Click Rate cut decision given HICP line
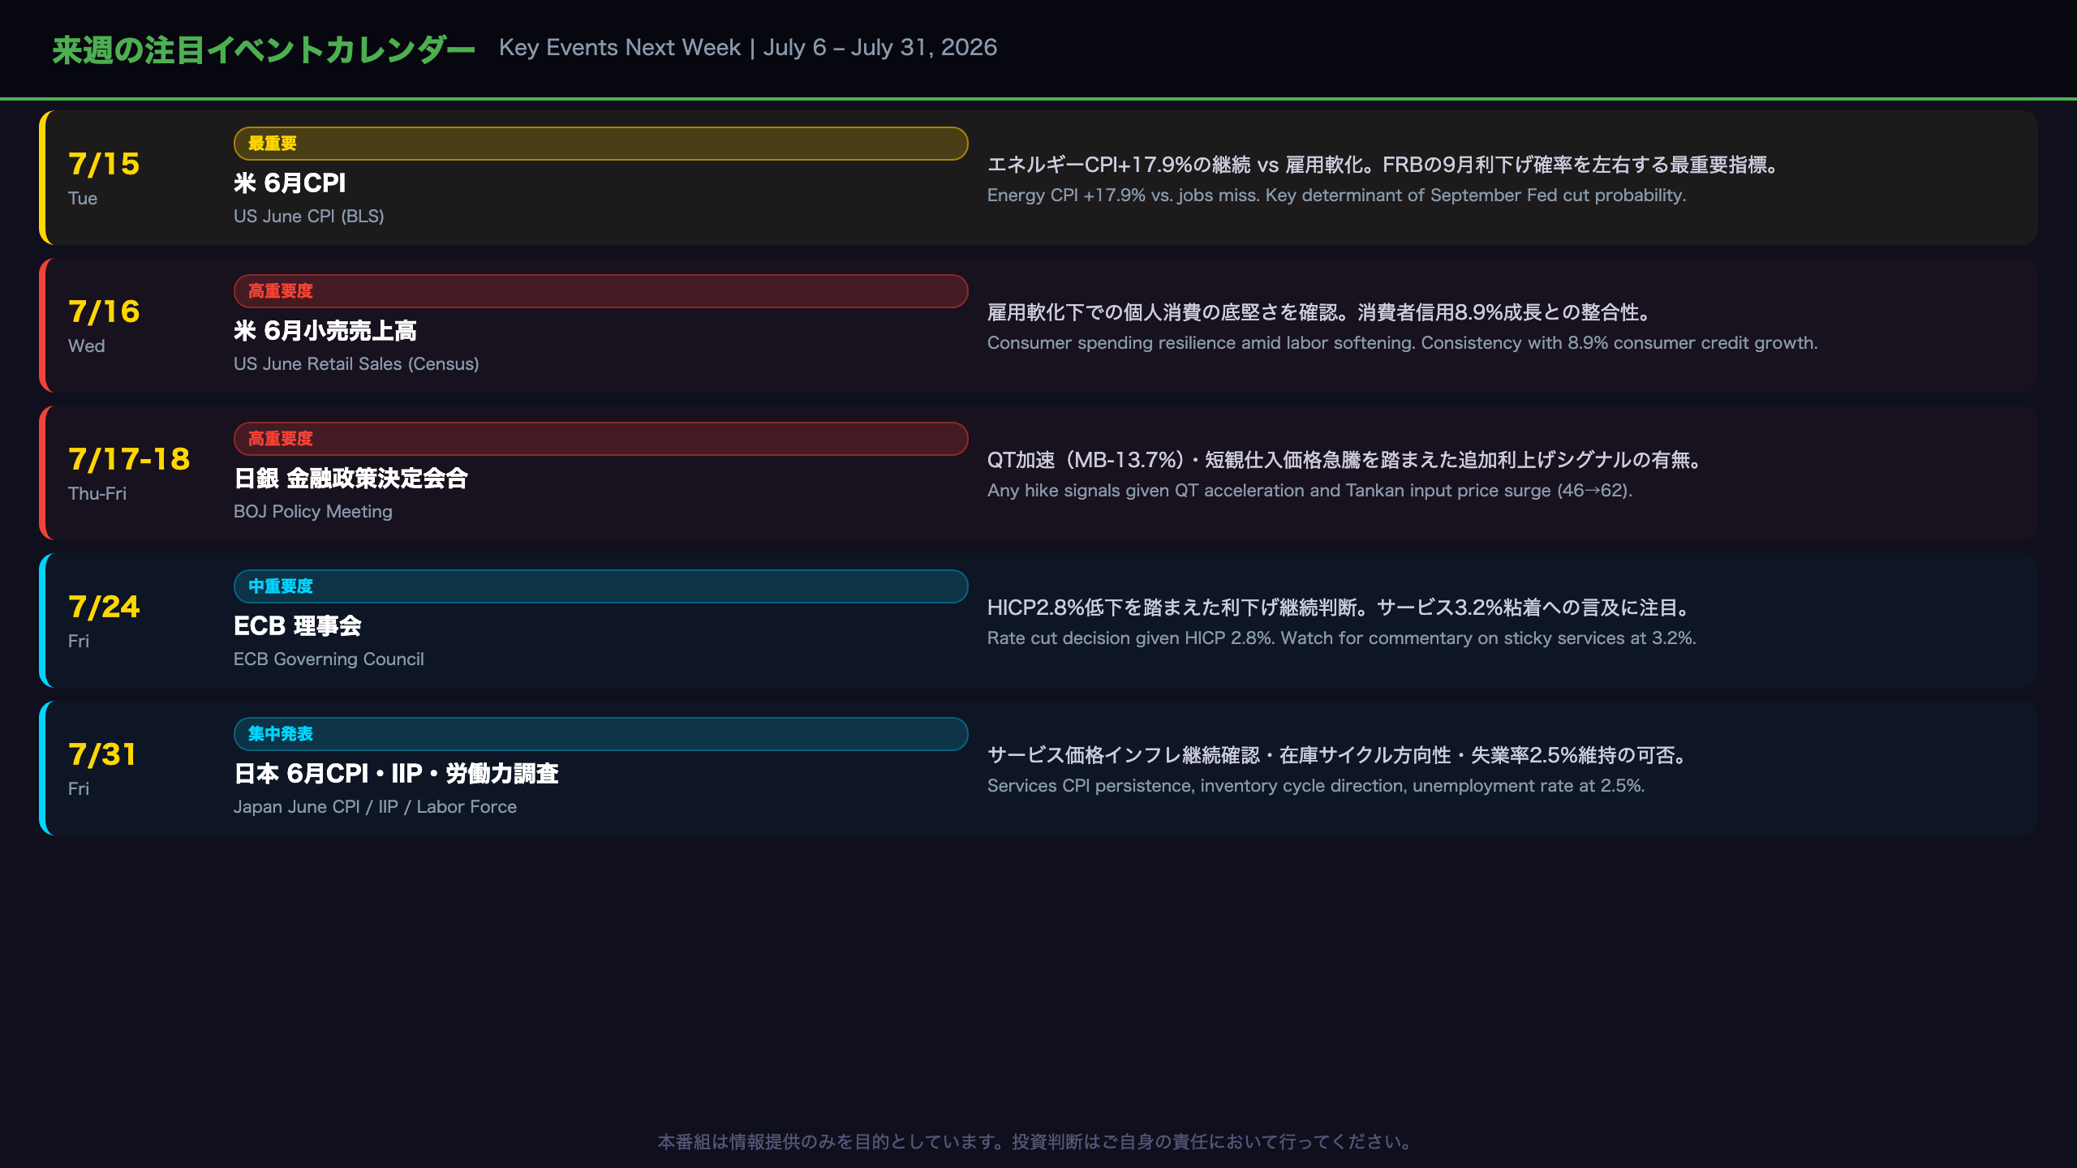The width and height of the screenshot is (2077, 1168). pyautogui.click(x=1341, y=638)
